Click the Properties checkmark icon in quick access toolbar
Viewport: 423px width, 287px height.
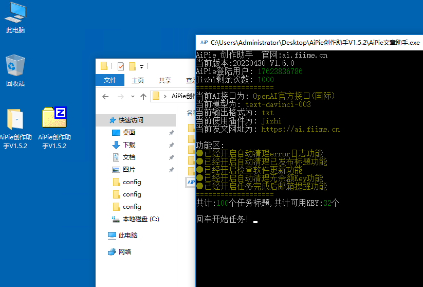[x=121, y=66]
